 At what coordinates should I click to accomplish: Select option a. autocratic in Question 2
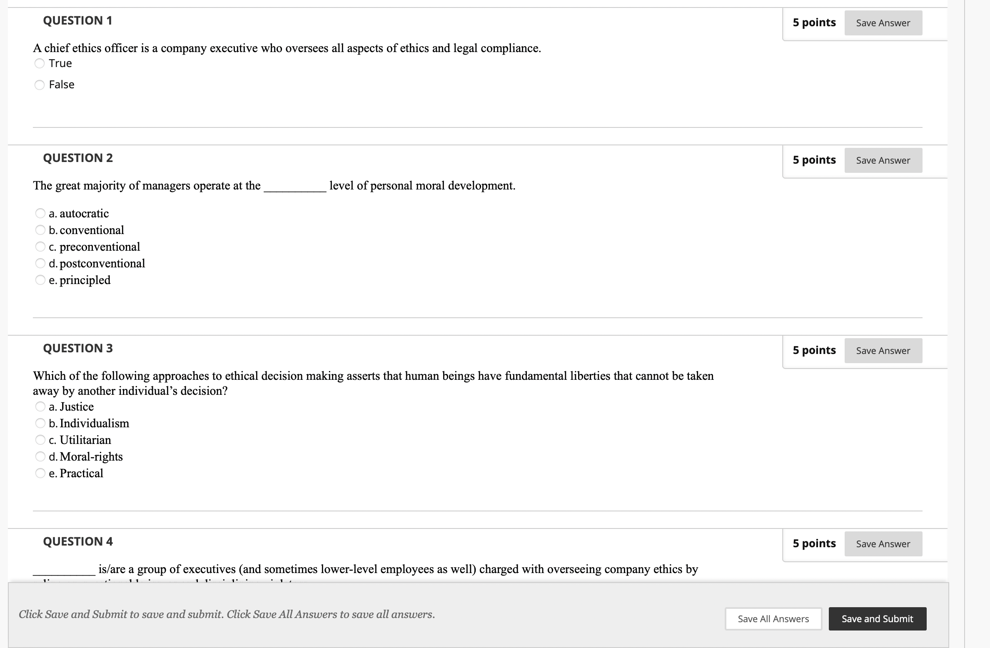pos(40,213)
